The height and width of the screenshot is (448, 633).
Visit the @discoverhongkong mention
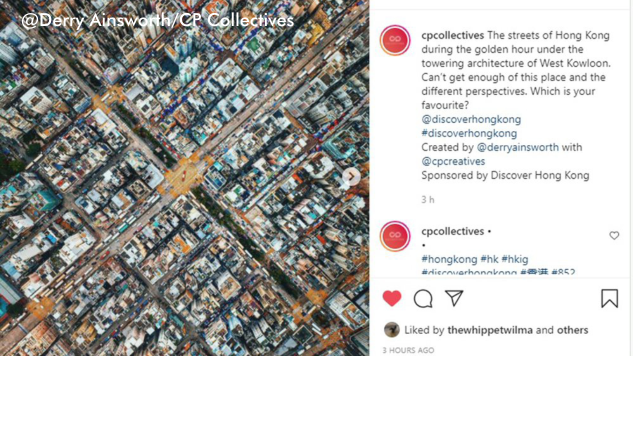(471, 119)
